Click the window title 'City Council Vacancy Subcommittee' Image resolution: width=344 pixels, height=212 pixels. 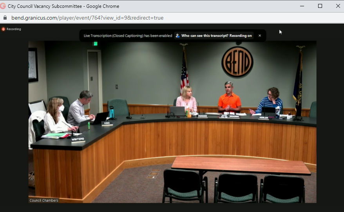coord(63,6)
